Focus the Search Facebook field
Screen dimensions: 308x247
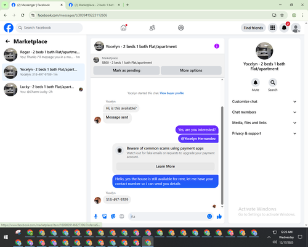pyautogui.click(x=49, y=28)
